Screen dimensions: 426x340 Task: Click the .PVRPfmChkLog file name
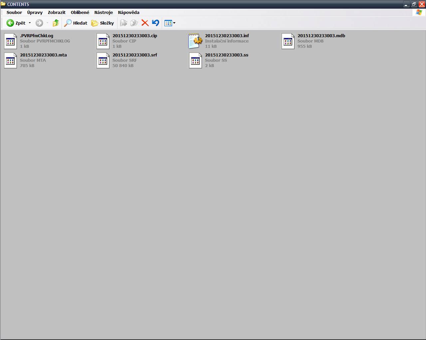(37, 36)
